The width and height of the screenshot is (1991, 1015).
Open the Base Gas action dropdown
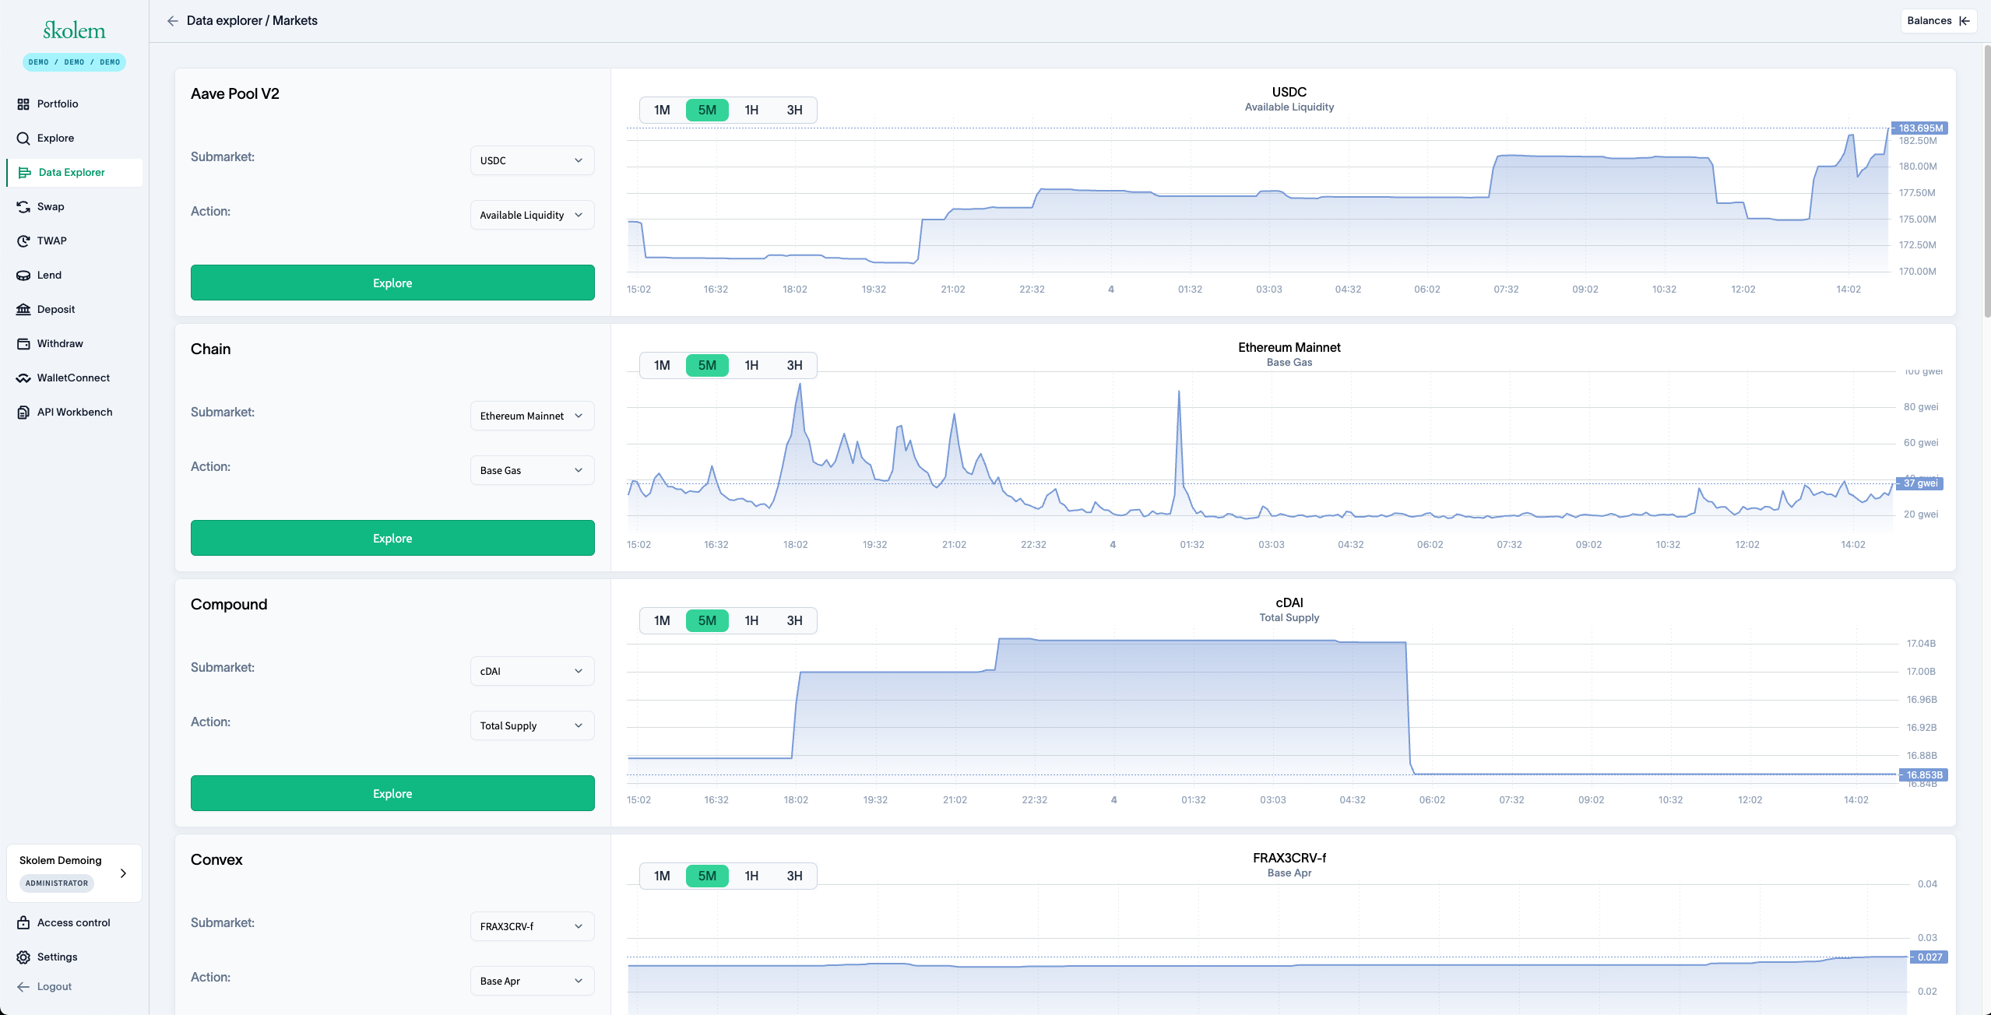(x=532, y=470)
